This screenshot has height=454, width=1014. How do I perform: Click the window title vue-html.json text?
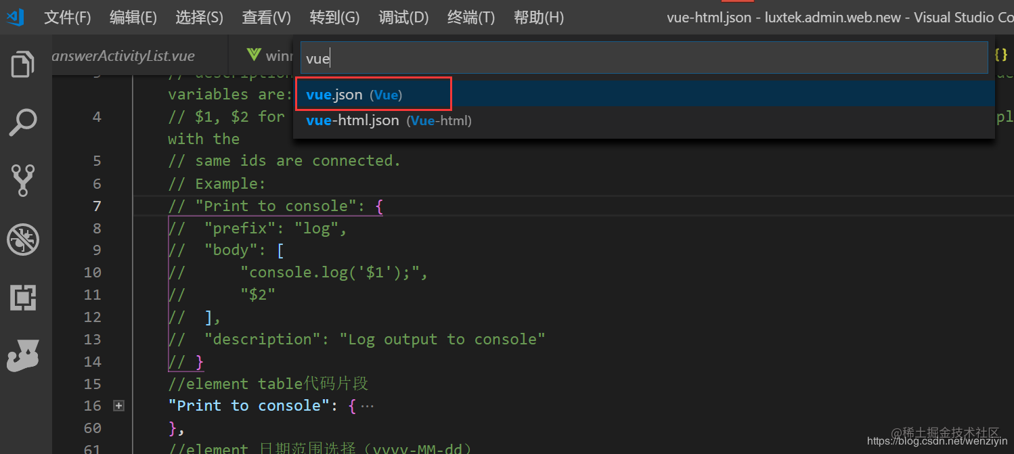point(709,18)
